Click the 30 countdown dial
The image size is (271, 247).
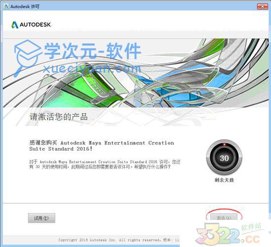(x=224, y=158)
